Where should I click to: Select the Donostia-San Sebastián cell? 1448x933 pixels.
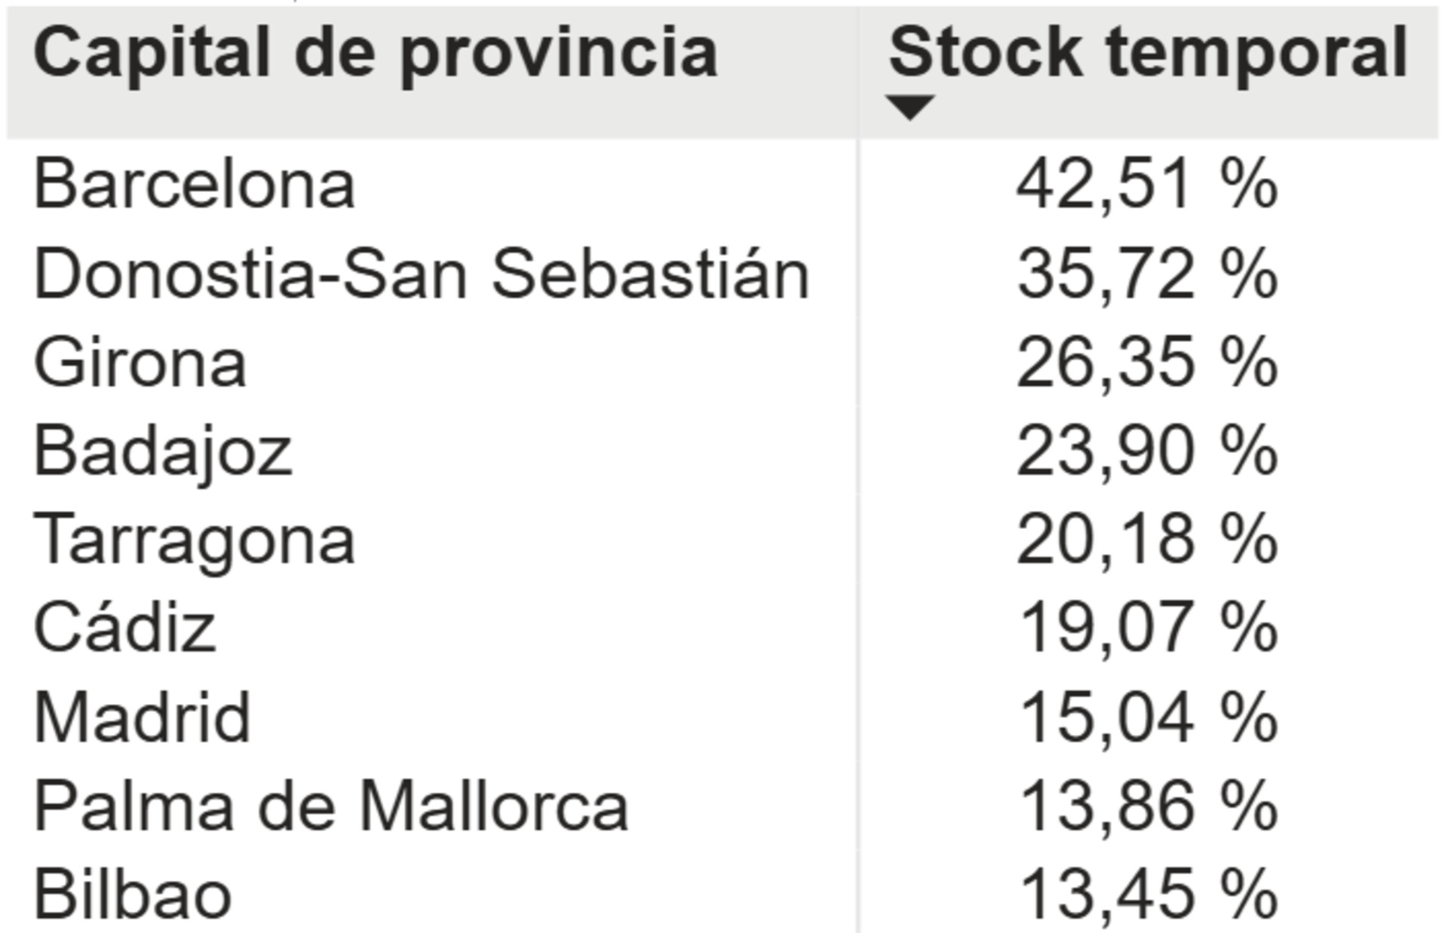pyautogui.click(x=422, y=274)
